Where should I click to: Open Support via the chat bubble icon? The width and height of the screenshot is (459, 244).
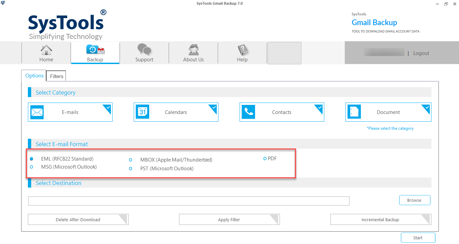point(144,49)
